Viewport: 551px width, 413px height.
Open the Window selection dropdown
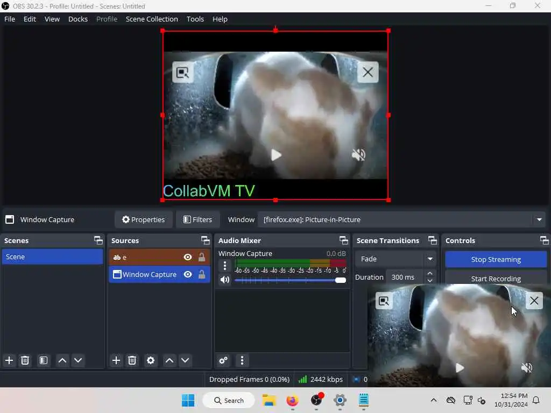(x=401, y=219)
